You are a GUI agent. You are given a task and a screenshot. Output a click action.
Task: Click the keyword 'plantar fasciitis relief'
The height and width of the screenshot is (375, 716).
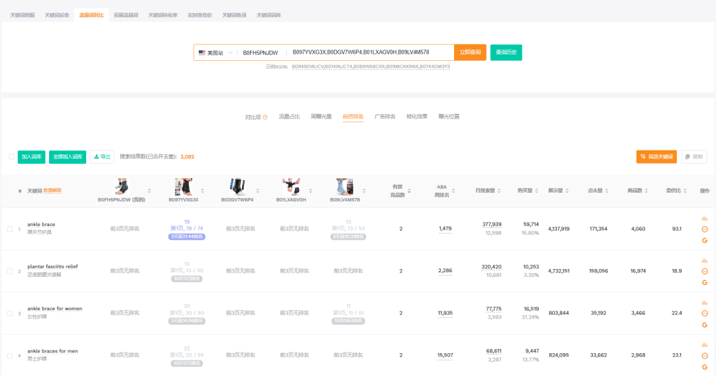click(x=52, y=266)
